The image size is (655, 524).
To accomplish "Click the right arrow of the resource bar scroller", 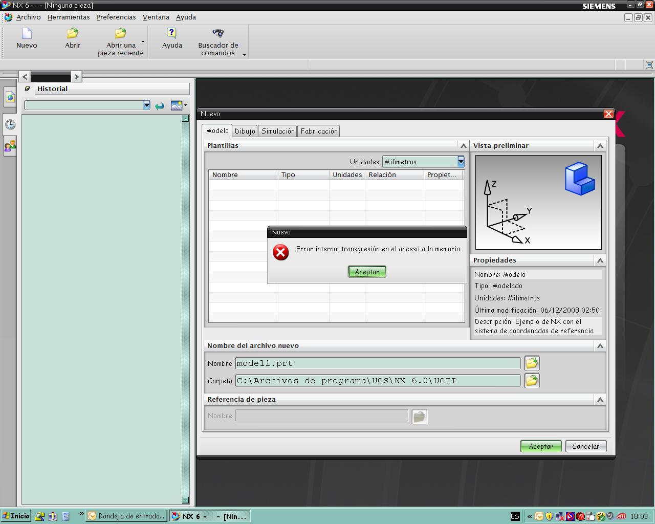I will [x=76, y=76].
